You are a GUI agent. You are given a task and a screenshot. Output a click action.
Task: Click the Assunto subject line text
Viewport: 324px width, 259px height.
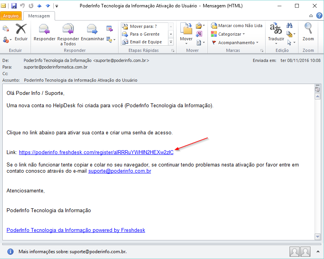(x=81, y=80)
